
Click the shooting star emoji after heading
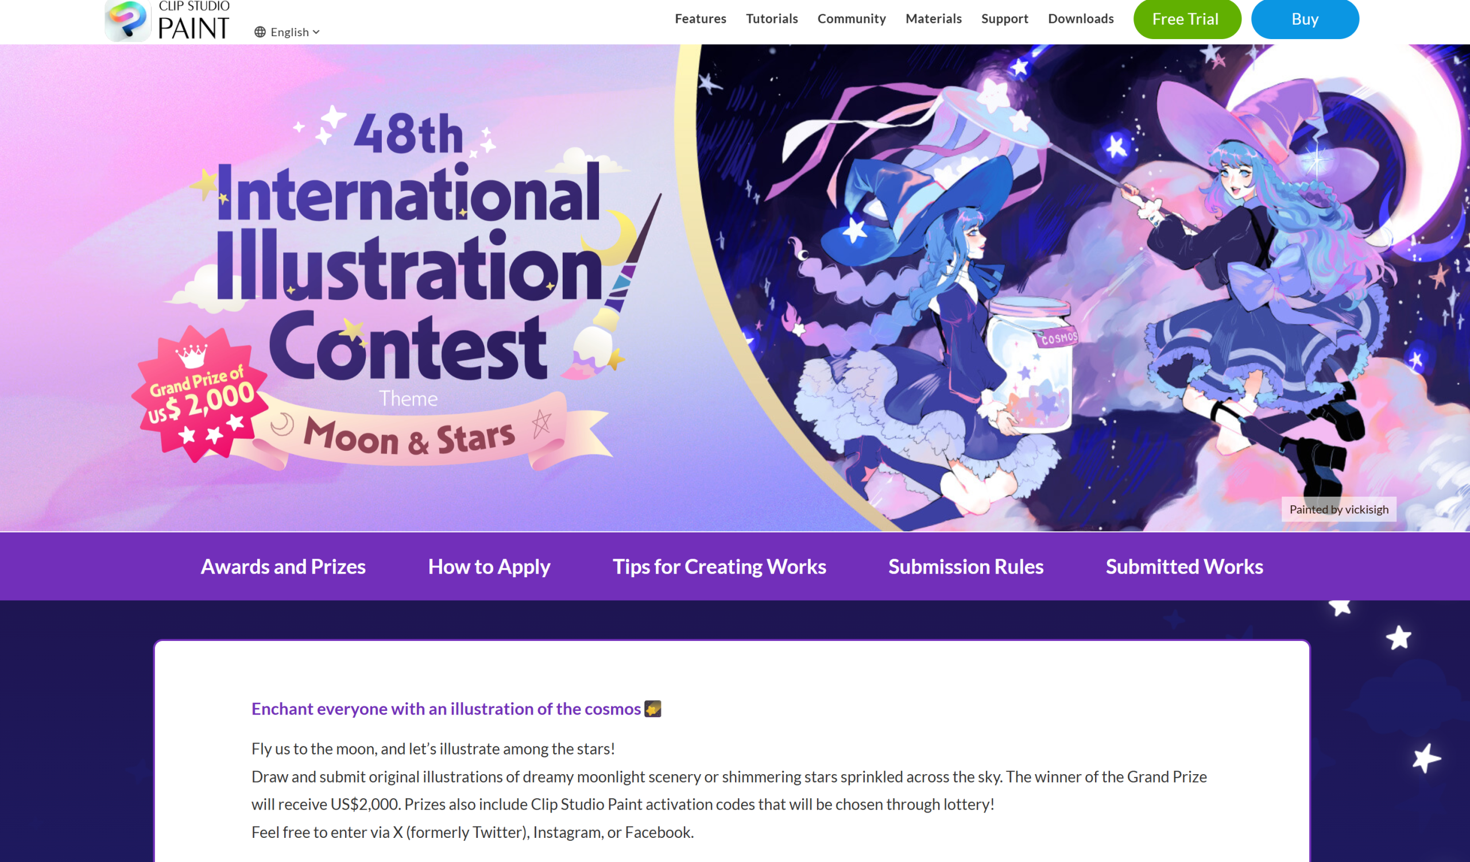[653, 709]
